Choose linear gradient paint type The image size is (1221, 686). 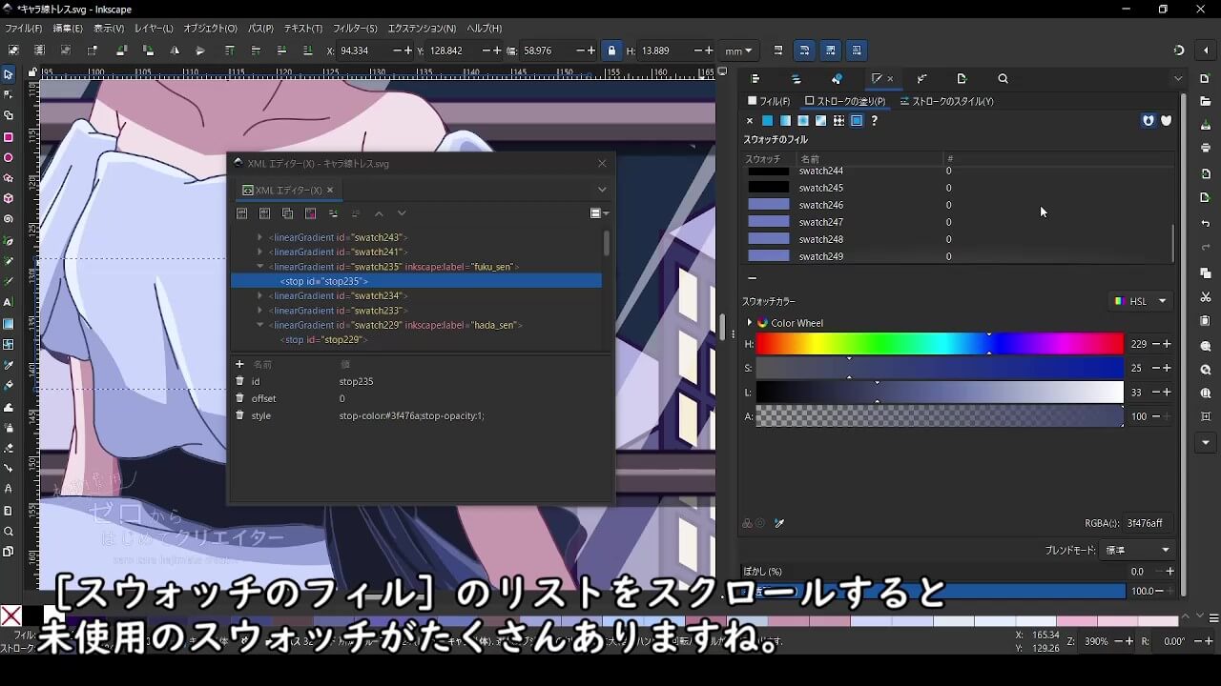point(785,121)
